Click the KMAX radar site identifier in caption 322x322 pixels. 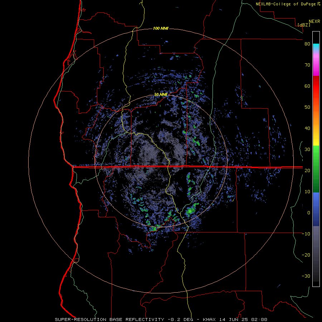coord(209,319)
